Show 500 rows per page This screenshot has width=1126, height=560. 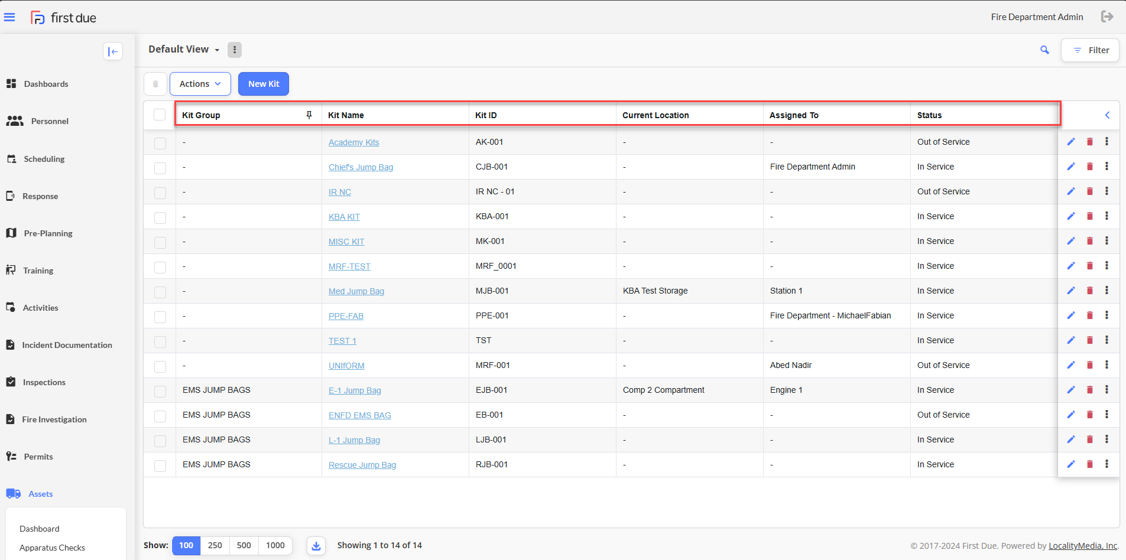tap(244, 546)
